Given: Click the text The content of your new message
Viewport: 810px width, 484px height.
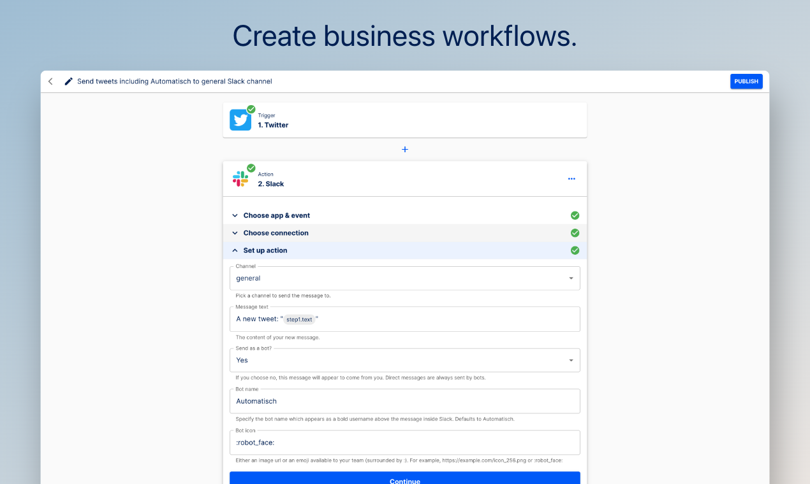Looking at the screenshot, I should pyautogui.click(x=277, y=337).
